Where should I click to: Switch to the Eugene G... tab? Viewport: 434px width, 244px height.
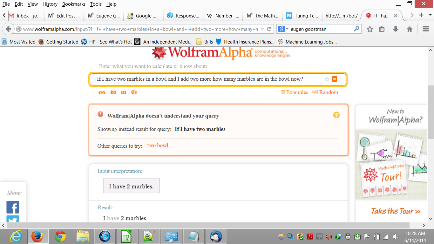[x=104, y=16]
